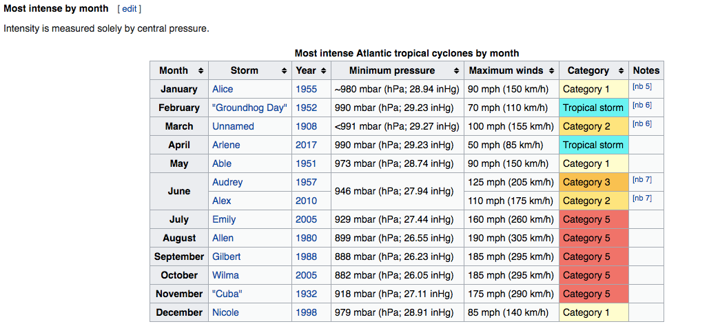709x333 pixels.
Task: Click sort arrows in Year header
Action: [x=323, y=71]
